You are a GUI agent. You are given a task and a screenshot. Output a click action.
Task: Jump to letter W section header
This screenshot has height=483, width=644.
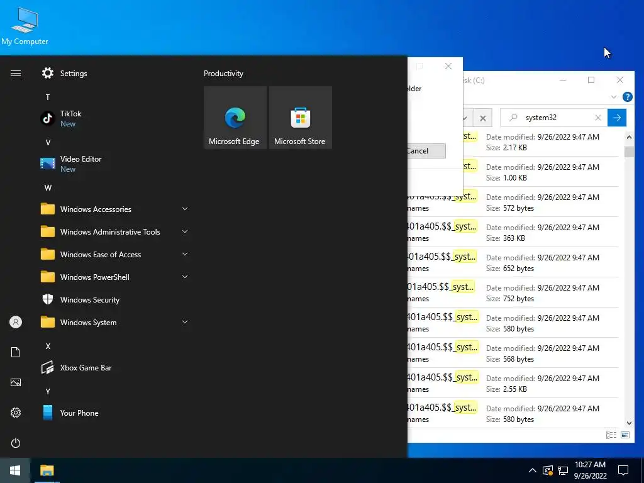click(48, 187)
